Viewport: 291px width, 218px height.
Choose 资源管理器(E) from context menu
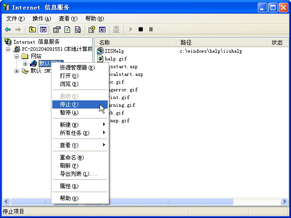click(x=80, y=68)
